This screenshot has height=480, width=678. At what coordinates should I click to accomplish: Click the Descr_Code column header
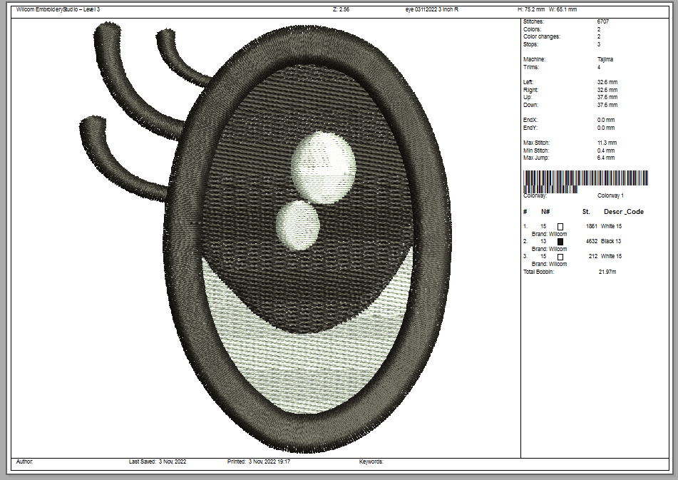(624, 212)
